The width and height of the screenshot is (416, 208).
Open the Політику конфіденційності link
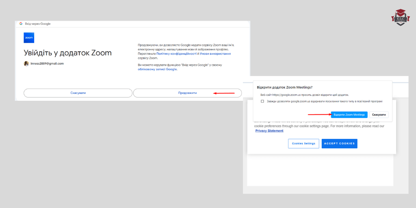pos(176,54)
